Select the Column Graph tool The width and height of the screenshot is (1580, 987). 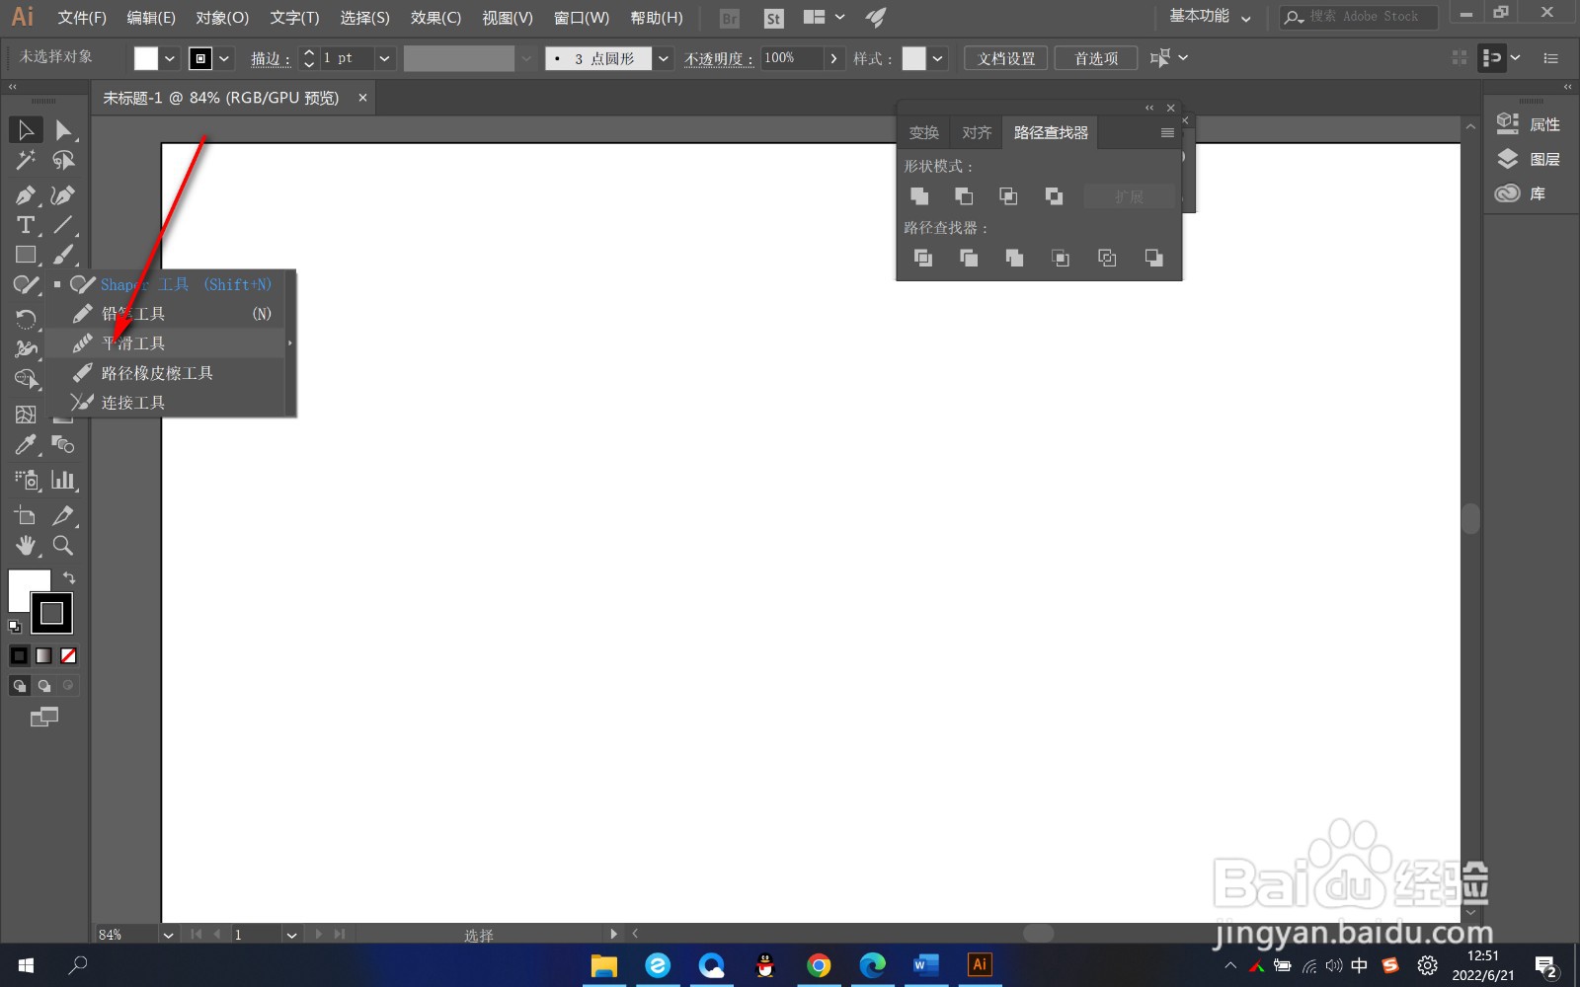[x=63, y=481]
